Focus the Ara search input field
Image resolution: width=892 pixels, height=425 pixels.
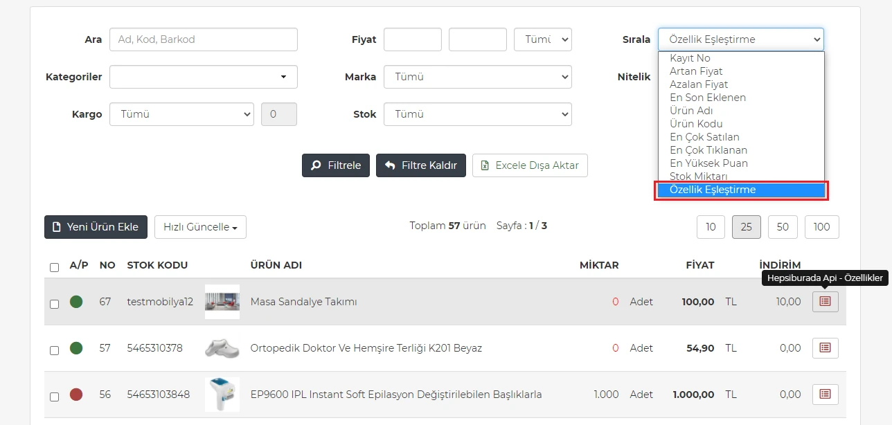[x=204, y=39]
